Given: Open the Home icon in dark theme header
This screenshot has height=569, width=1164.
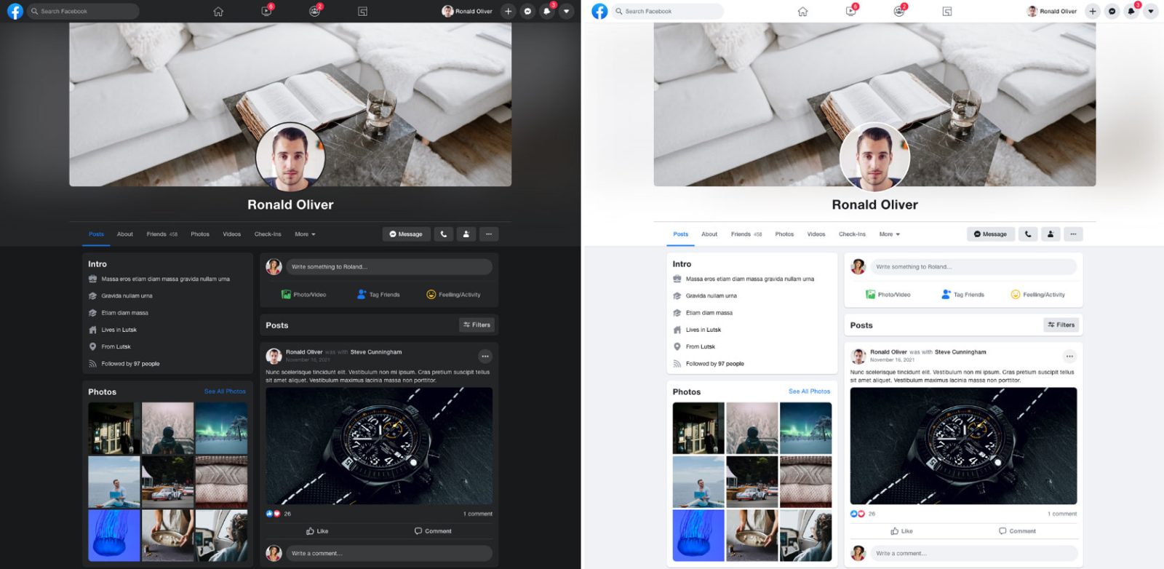Looking at the screenshot, I should point(218,12).
